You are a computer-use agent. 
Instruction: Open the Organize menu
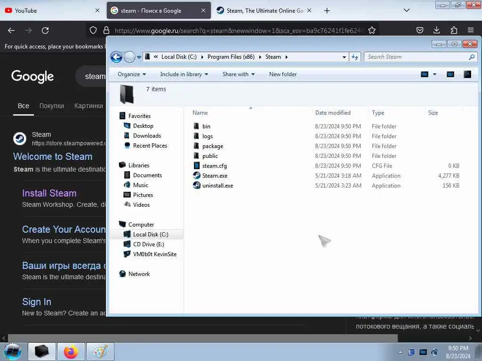pos(132,74)
